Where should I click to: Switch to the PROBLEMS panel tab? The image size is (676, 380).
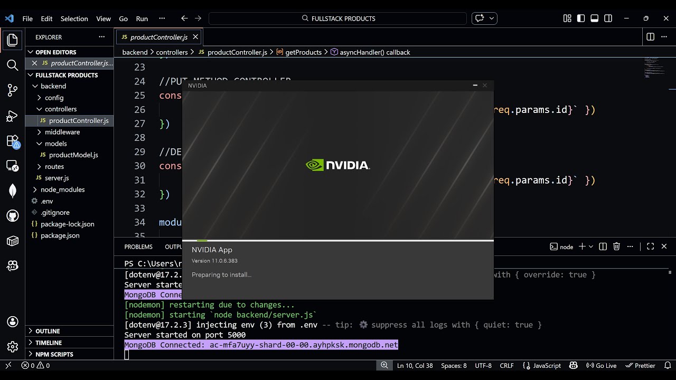(x=138, y=246)
